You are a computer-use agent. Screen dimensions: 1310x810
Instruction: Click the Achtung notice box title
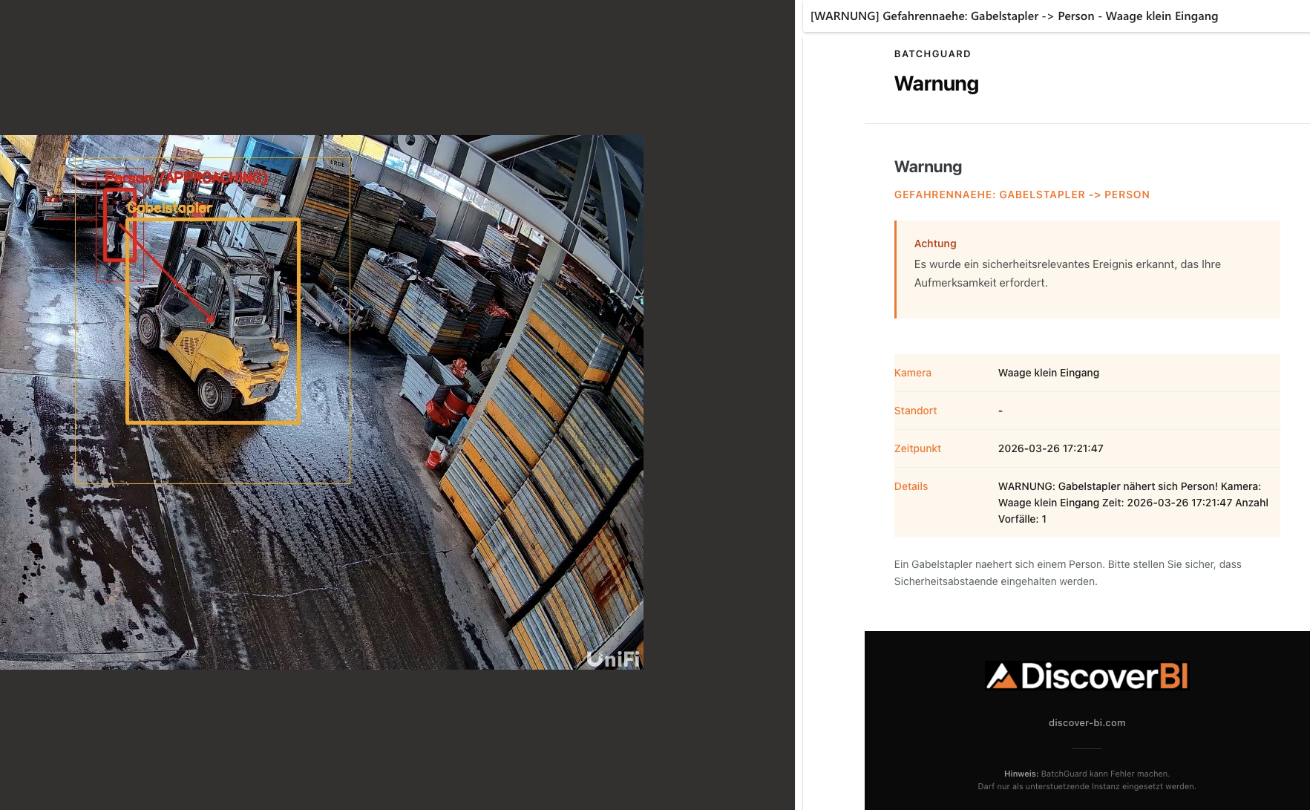[935, 244]
